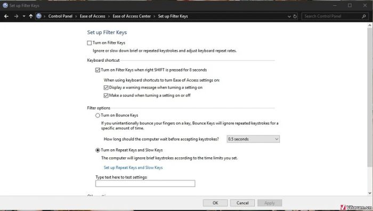Enable the Turn on Filter Keys checkbox
The width and height of the screenshot is (373, 211).
[89, 43]
